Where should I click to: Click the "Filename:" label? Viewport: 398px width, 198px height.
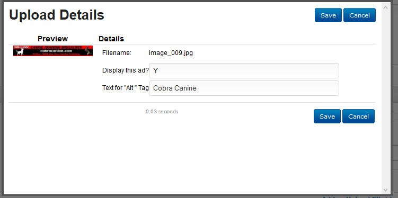click(x=117, y=53)
